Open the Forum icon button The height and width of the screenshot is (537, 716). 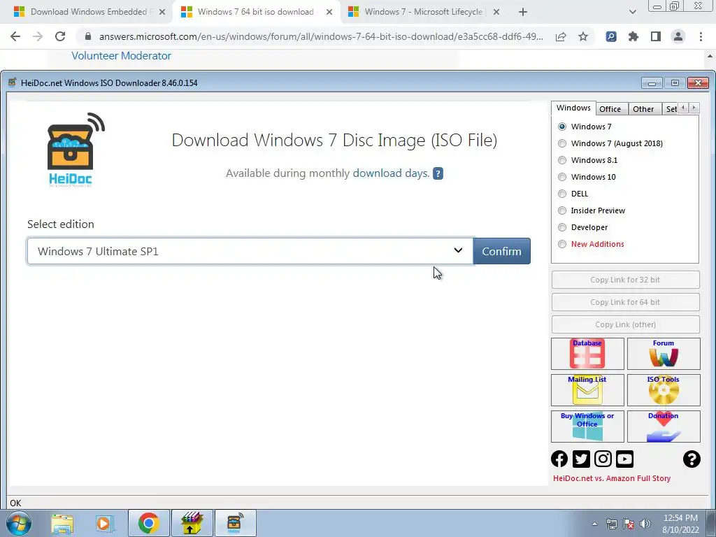pyautogui.click(x=664, y=353)
